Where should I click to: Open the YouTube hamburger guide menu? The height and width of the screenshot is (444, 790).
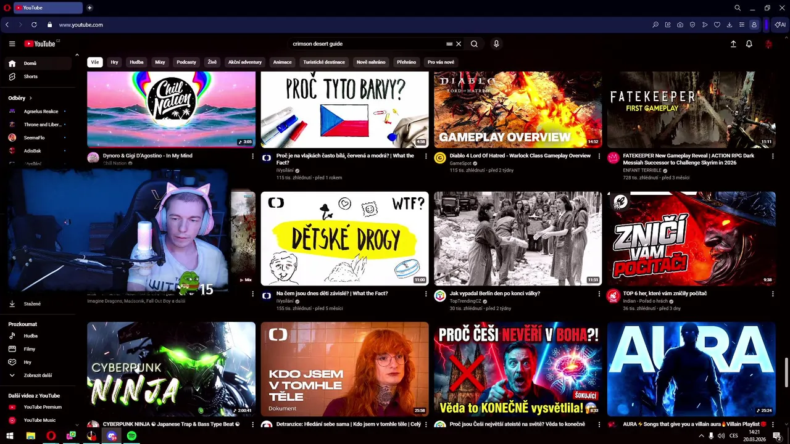12,44
